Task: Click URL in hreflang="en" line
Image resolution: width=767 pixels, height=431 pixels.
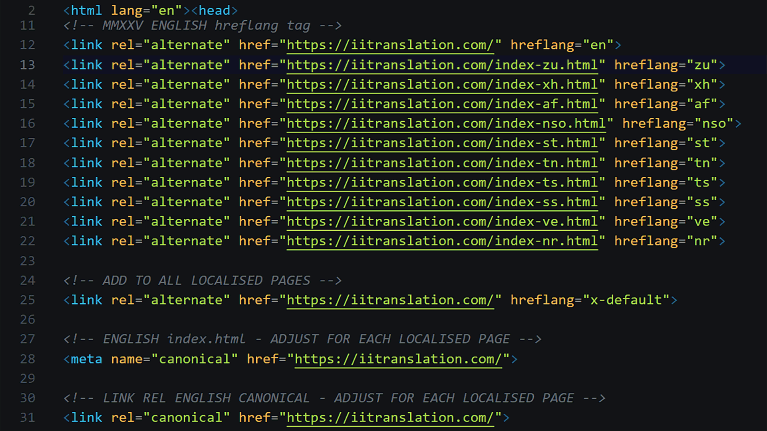Action: point(390,45)
